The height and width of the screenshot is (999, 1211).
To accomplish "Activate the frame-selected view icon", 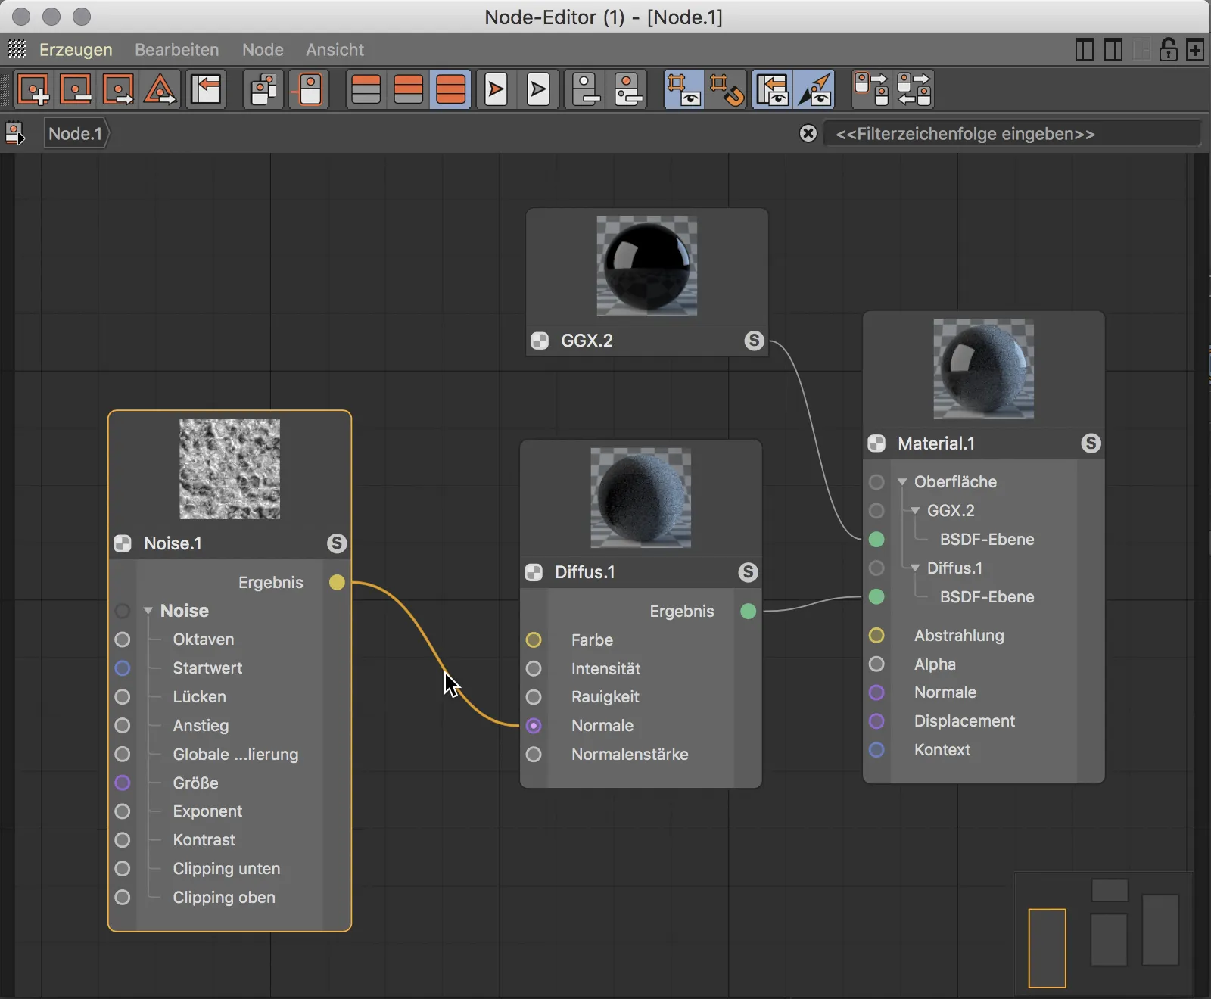I will (685, 89).
